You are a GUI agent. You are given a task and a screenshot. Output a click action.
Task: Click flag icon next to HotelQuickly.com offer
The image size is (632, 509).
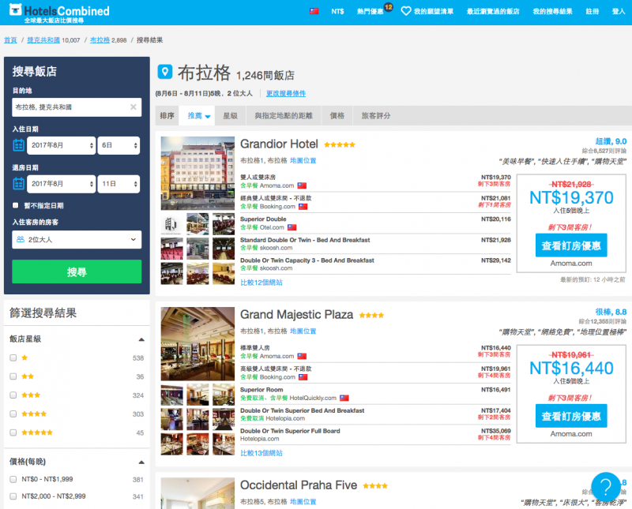(x=344, y=399)
